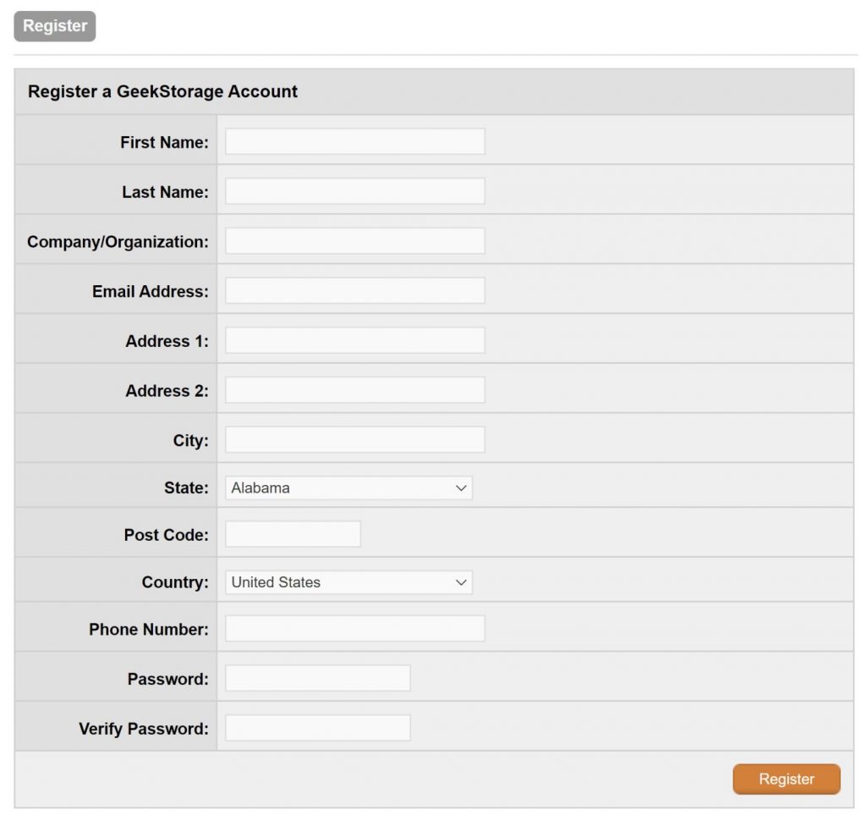
Task: Click the 'First Name:' label
Action: 165,142
